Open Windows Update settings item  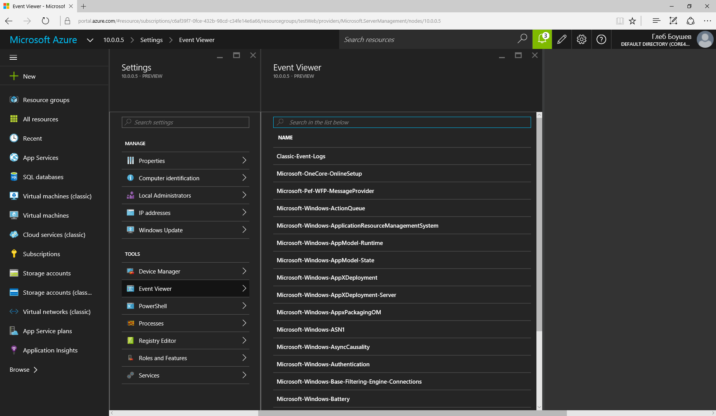tap(185, 230)
